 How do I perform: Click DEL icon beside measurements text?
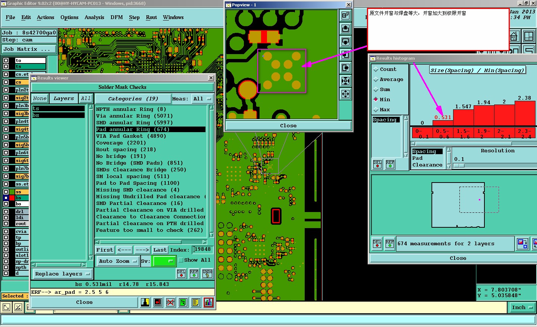(x=377, y=244)
